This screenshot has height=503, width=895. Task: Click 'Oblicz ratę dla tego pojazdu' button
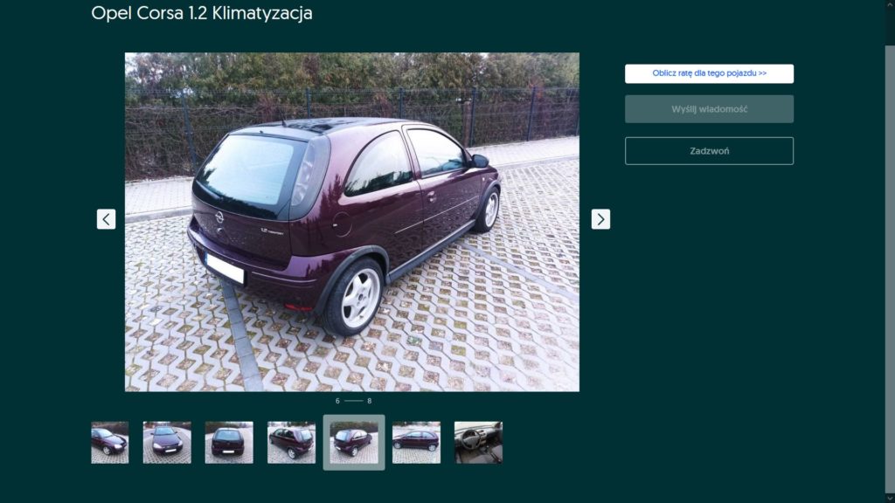coord(709,73)
